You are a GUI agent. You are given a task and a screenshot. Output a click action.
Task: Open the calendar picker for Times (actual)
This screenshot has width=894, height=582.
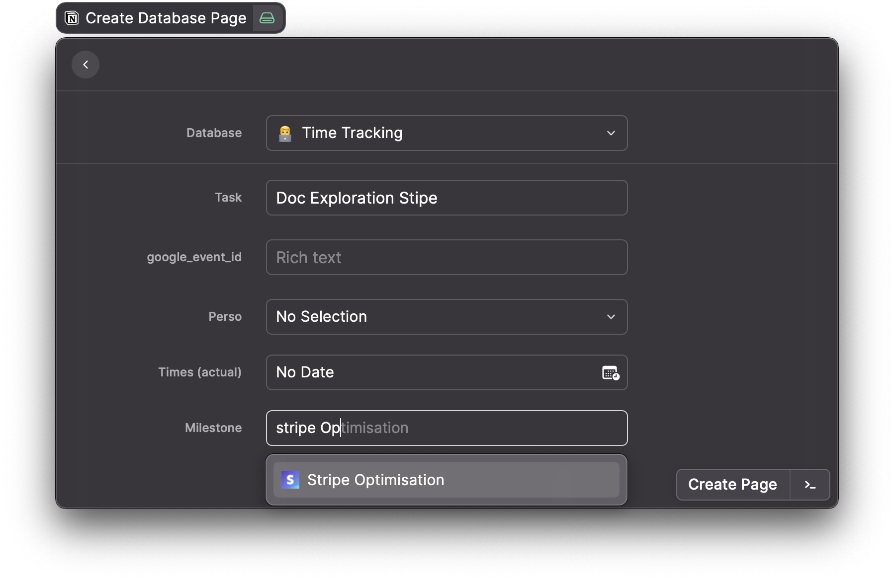[611, 372]
